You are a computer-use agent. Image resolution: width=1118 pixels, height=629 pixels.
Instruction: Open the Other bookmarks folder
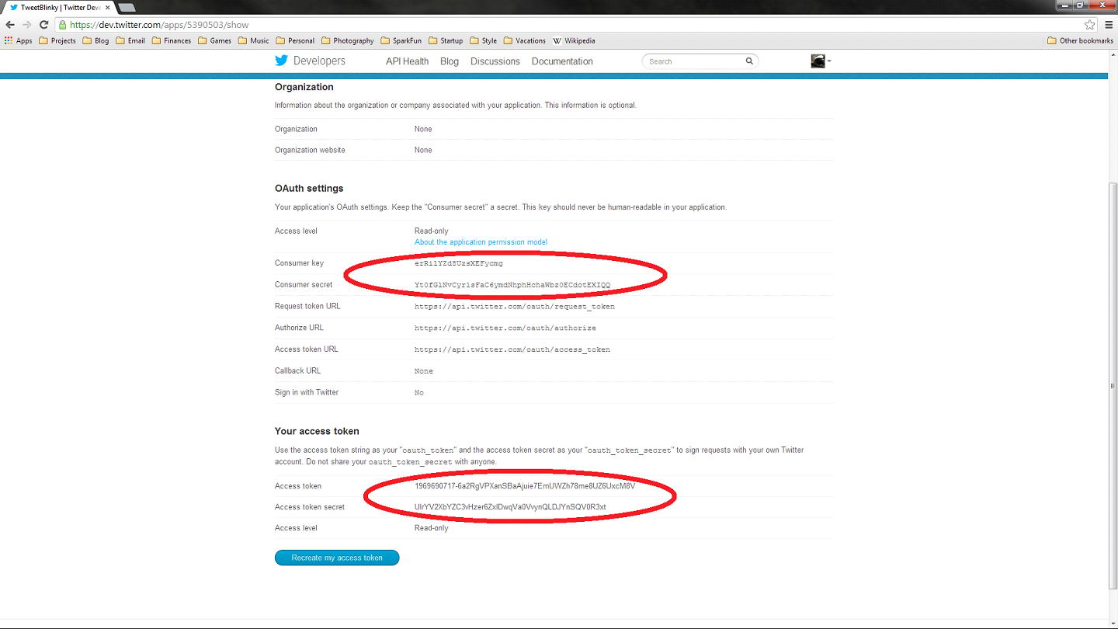click(1080, 40)
